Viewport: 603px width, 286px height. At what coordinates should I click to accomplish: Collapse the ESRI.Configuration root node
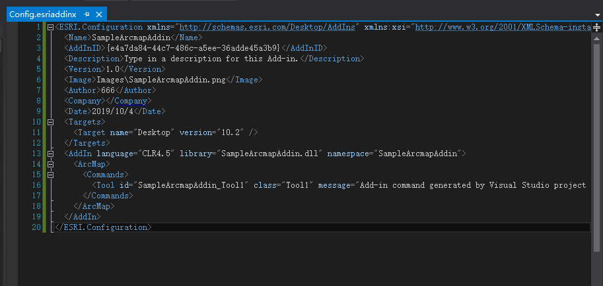pos(50,27)
